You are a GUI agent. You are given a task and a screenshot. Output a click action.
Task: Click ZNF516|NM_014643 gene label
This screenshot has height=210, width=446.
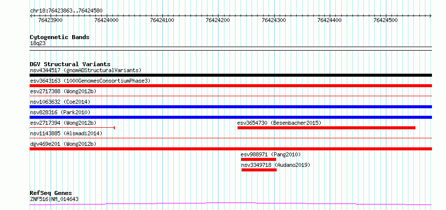[x=54, y=199]
